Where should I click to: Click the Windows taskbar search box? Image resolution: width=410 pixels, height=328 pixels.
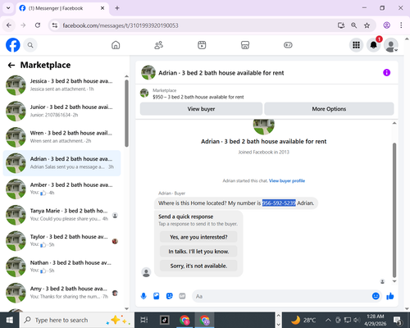tap(76, 320)
